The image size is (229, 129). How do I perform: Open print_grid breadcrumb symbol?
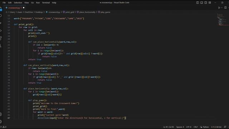(x=68, y=12)
